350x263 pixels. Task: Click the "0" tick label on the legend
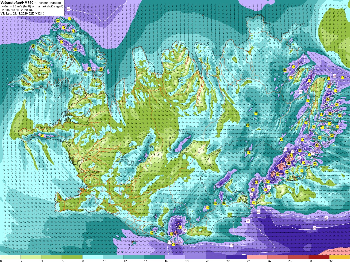(1, 261)
